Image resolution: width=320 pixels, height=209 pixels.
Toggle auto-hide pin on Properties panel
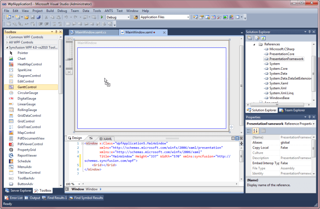tap(310, 117)
